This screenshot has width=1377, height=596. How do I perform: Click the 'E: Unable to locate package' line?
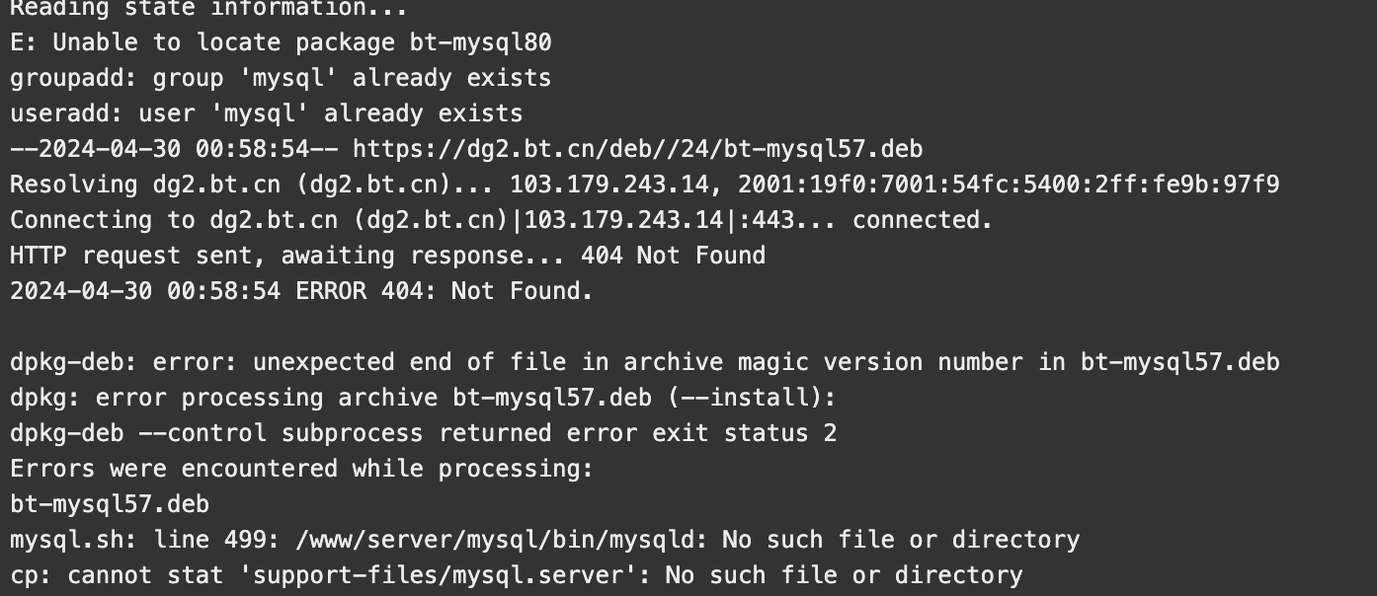pyautogui.click(x=281, y=42)
